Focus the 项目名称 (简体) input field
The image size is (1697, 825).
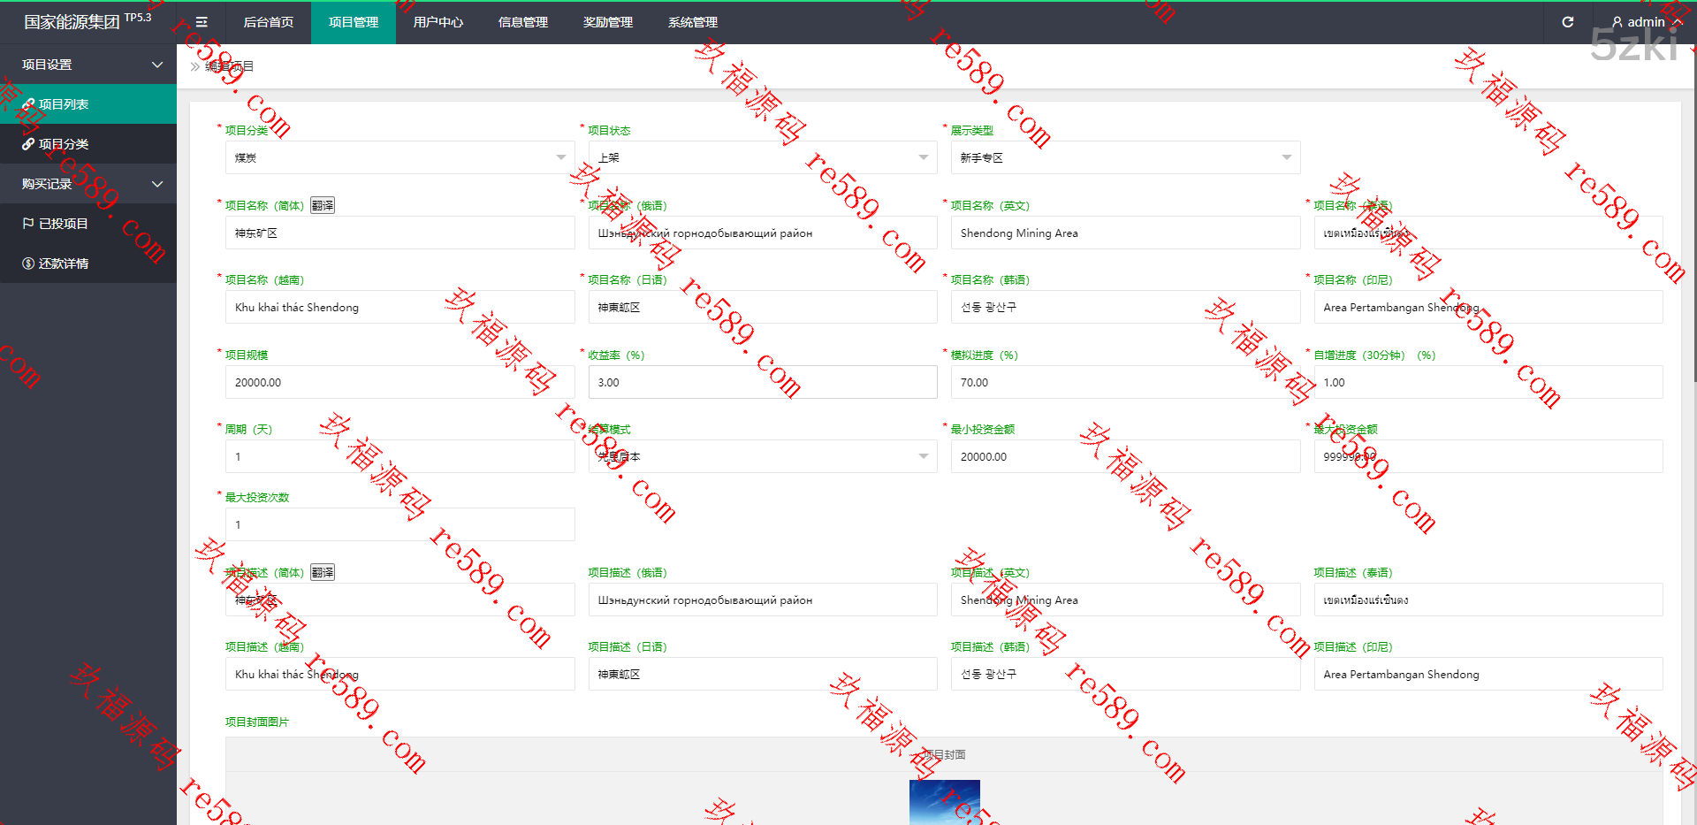[400, 233]
